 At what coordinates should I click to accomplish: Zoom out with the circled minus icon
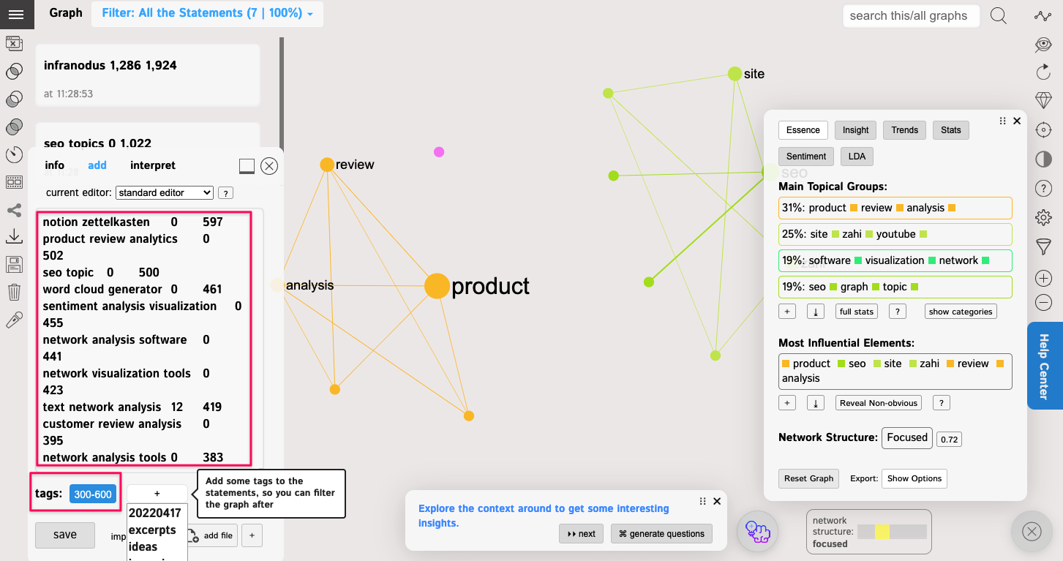pos(1043,303)
